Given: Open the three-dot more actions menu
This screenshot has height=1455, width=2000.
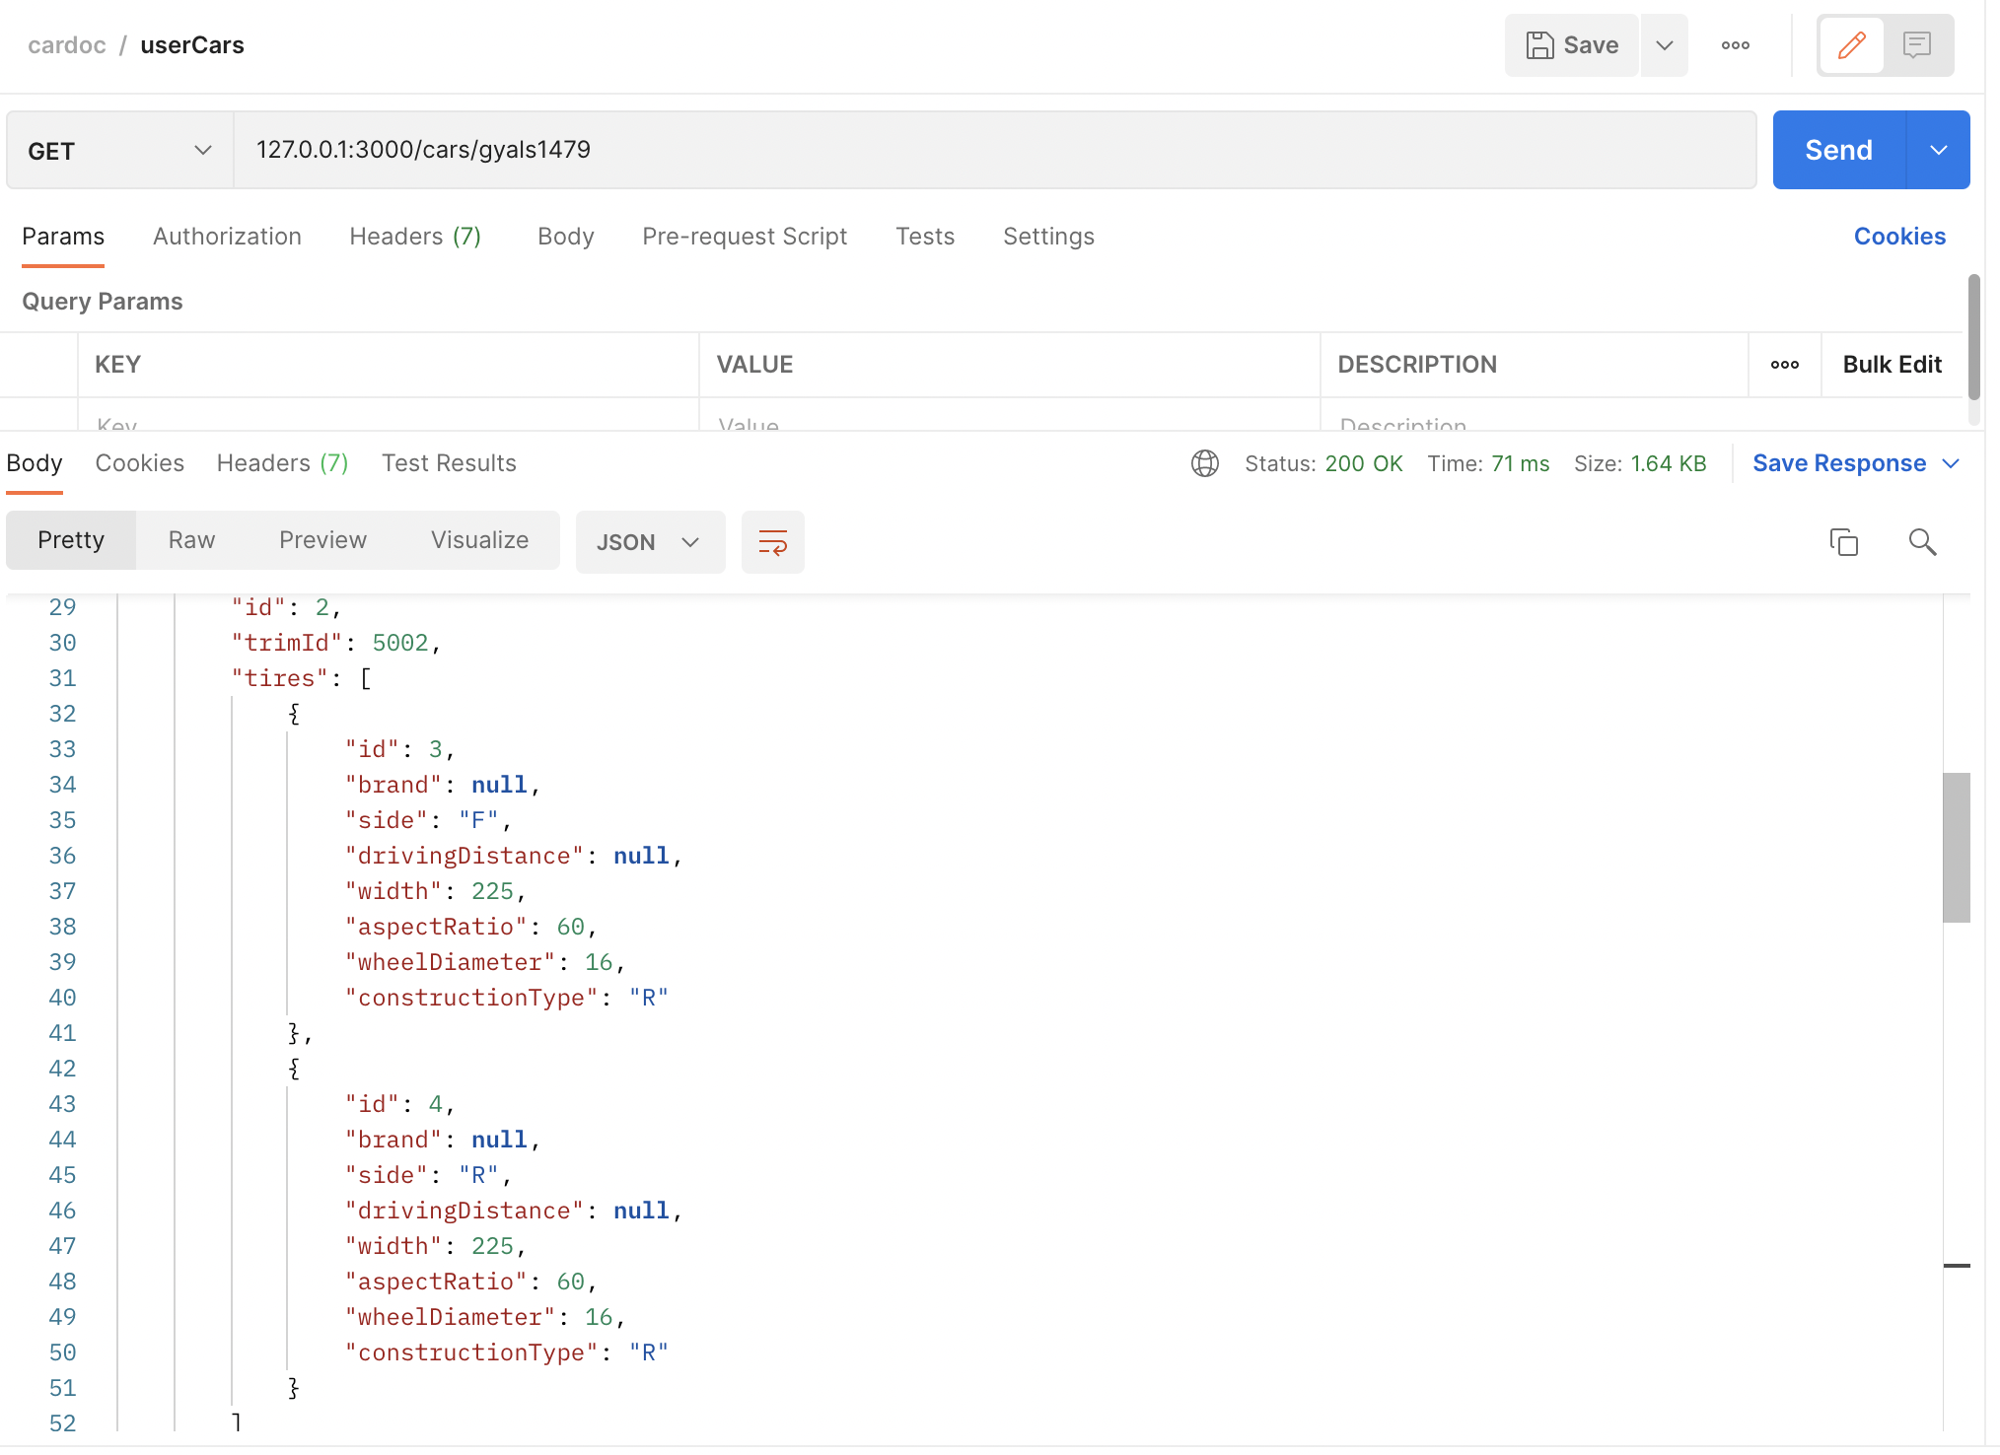Looking at the screenshot, I should (x=1736, y=45).
